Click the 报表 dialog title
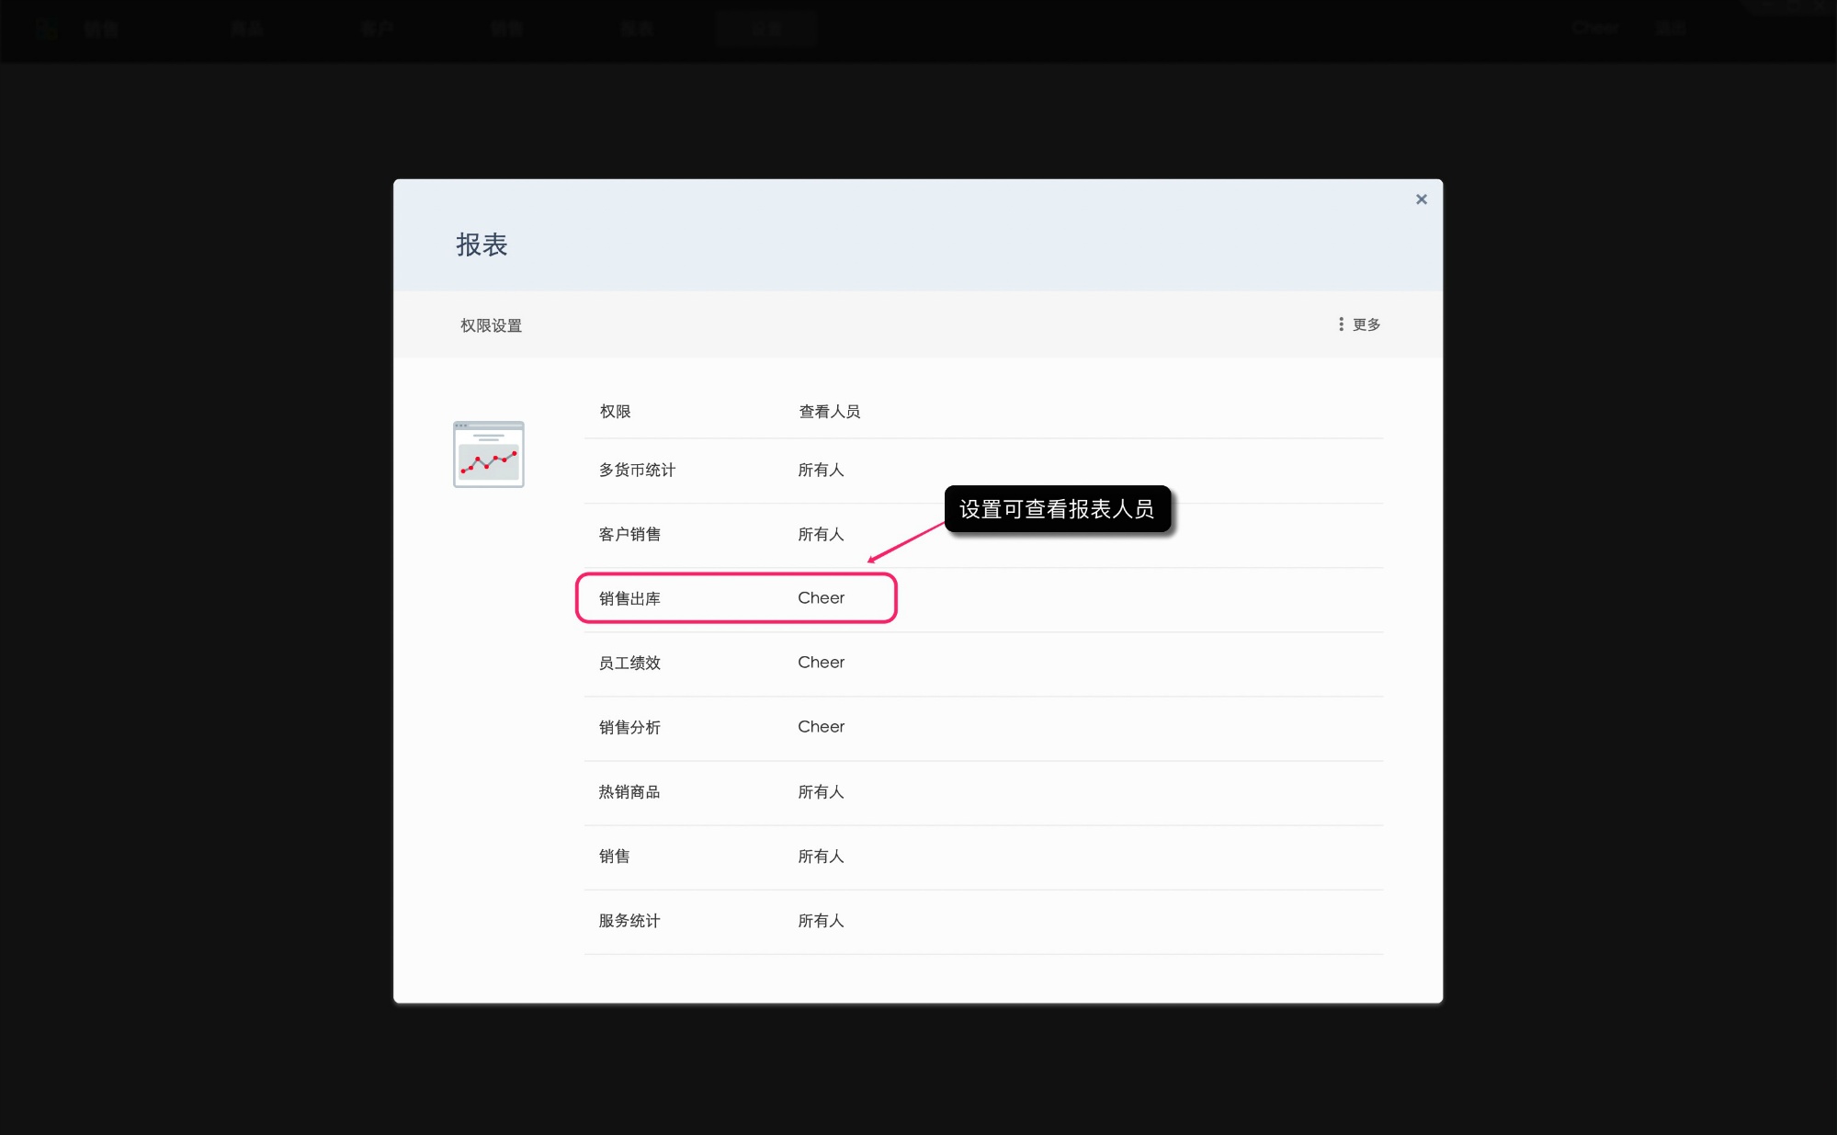The height and width of the screenshot is (1135, 1837). 482,244
